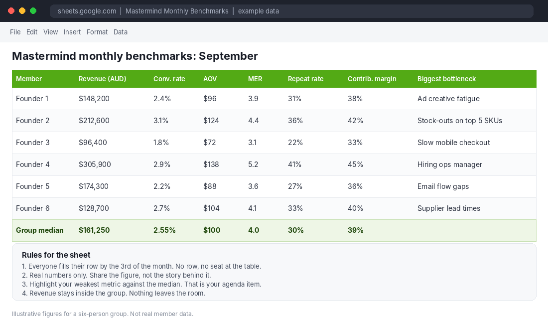Viewport: 548px width, 319px height.
Task: Click the red close window button
Action: pyautogui.click(x=11, y=11)
